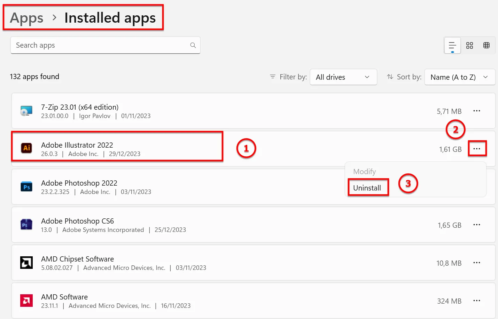Open more options for AMD Software
Image resolution: width=498 pixels, height=319 pixels.
click(477, 301)
